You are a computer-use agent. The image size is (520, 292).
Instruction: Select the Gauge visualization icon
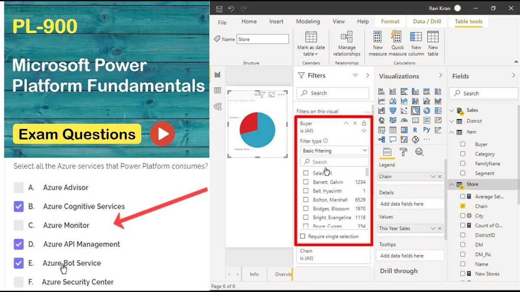404,120
